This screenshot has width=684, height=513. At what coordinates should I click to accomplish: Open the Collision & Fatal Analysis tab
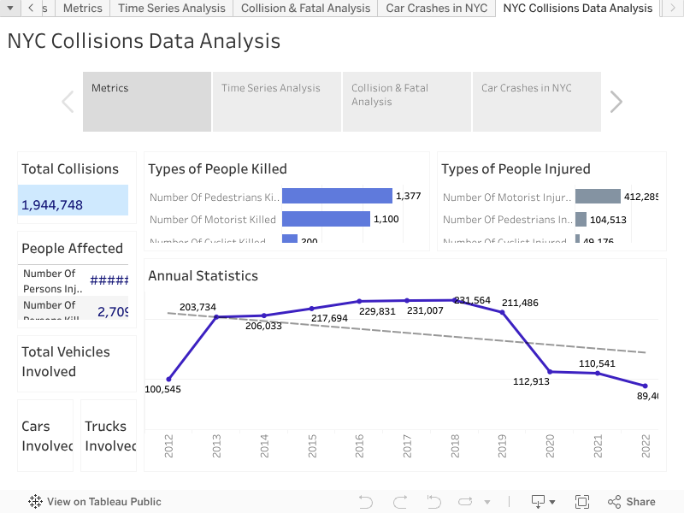click(x=306, y=8)
